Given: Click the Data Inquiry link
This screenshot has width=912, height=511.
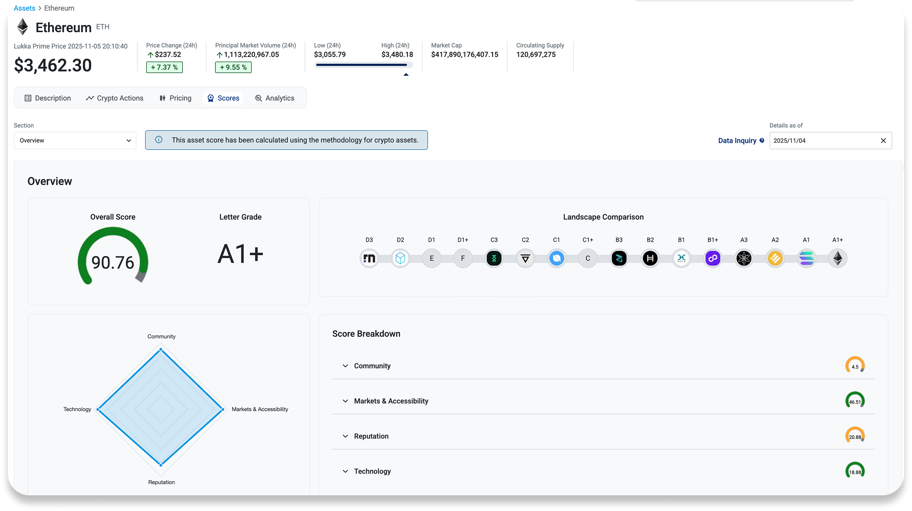Looking at the screenshot, I should [x=737, y=140].
